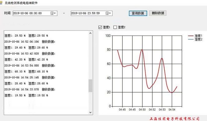Expand start time dropdown arrow
Screen dimensions: 207x121
tap(55, 13)
